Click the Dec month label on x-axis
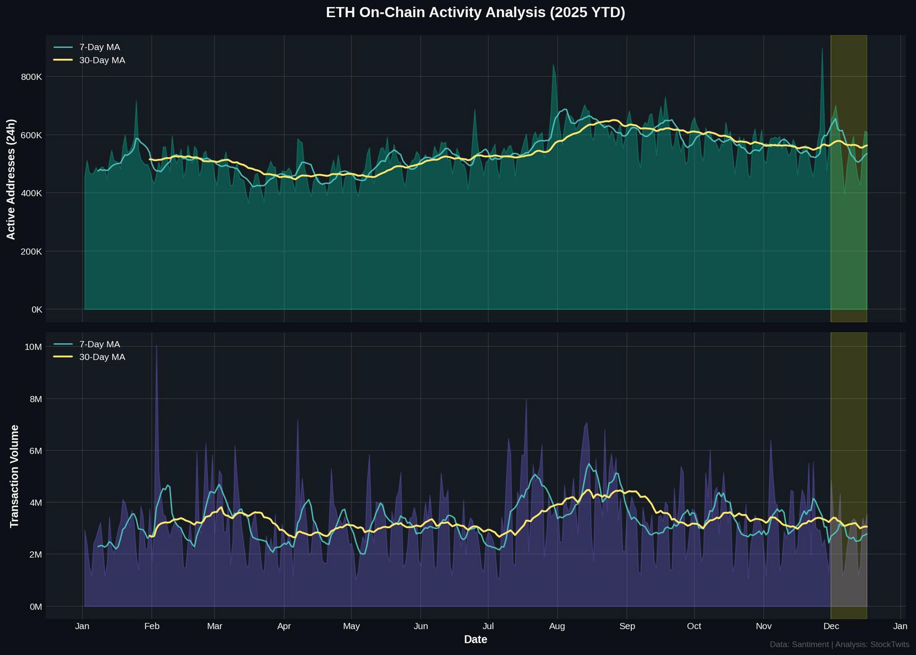The width and height of the screenshot is (916, 655). [x=831, y=626]
